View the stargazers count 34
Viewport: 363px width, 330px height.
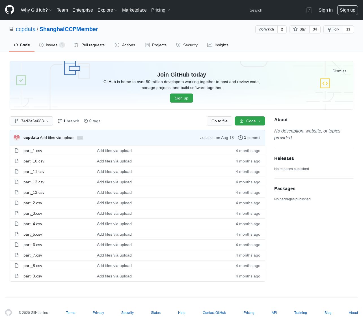tap(315, 29)
